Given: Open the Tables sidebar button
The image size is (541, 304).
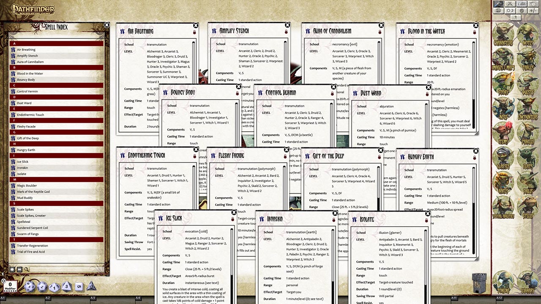Looking at the screenshot, I should (x=527, y=59).
